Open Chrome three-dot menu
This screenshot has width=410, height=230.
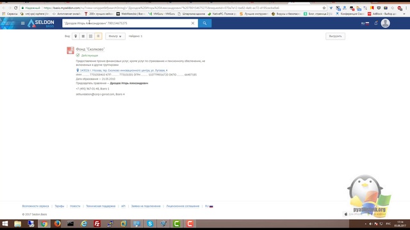click(406, 8)
